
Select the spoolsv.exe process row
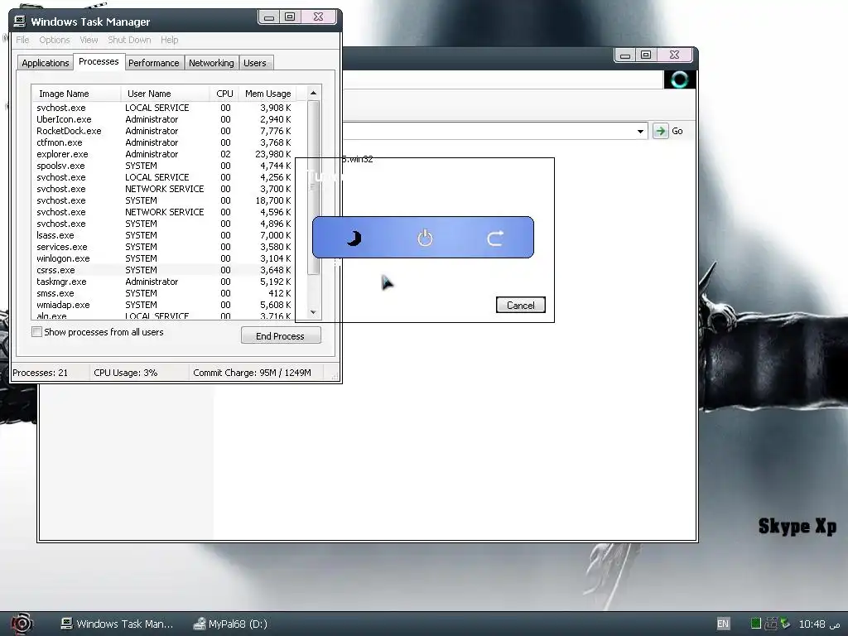point(164,166)
